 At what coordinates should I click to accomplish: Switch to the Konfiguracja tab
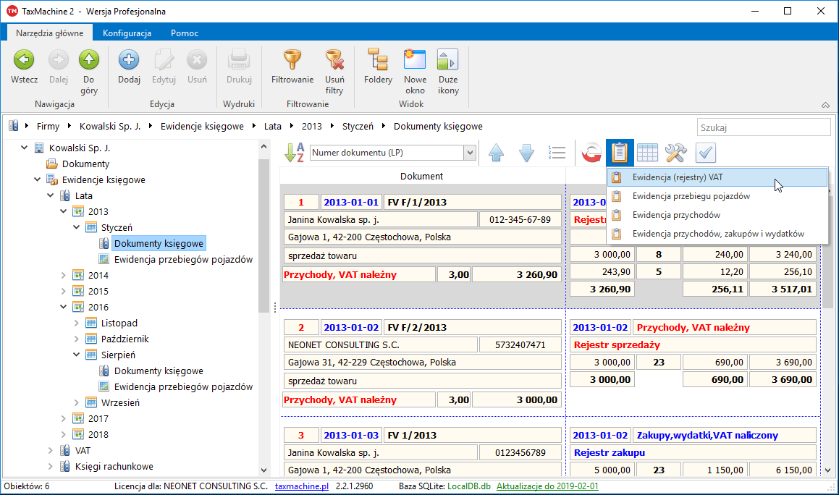click(x=127, y=33)
